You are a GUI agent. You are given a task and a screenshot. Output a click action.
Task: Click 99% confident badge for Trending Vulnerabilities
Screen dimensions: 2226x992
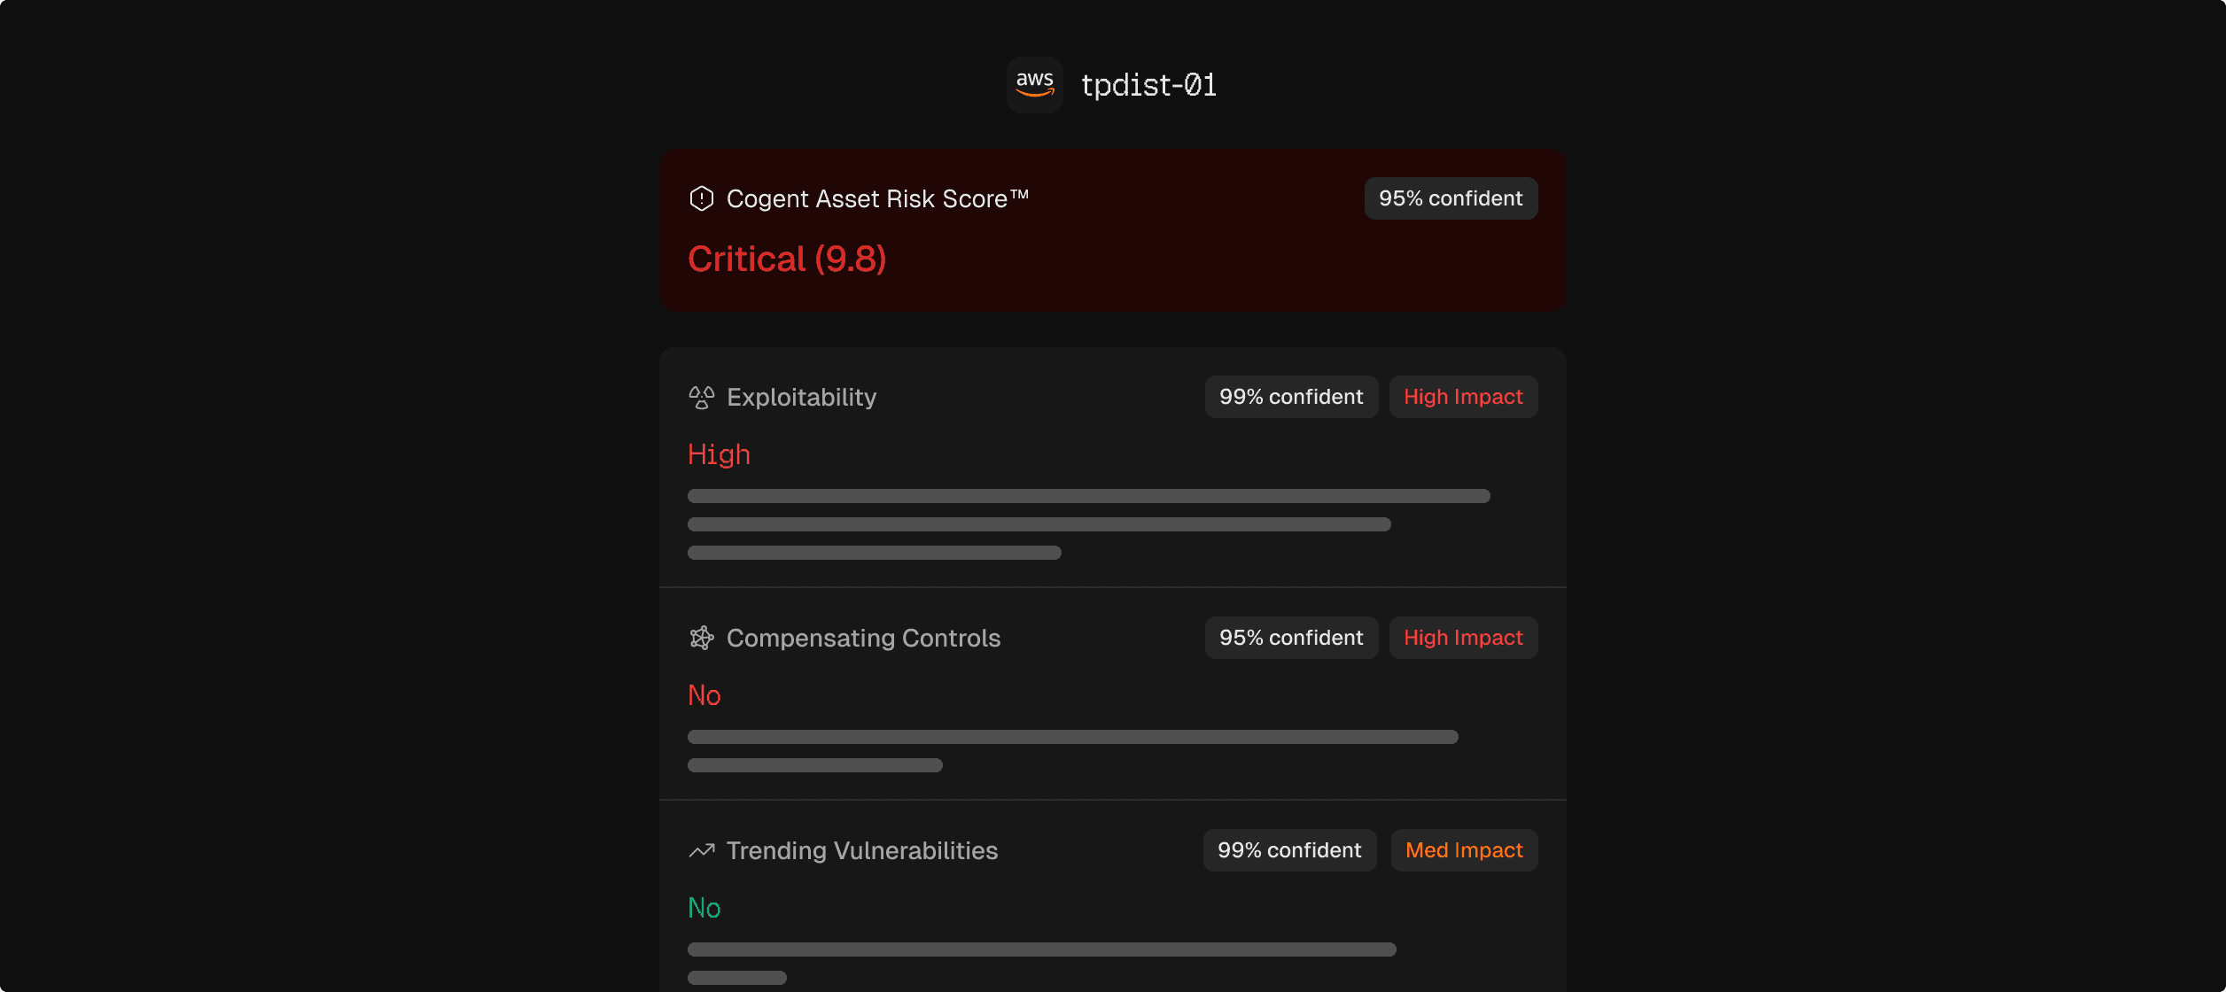(x=1289, y=850)
